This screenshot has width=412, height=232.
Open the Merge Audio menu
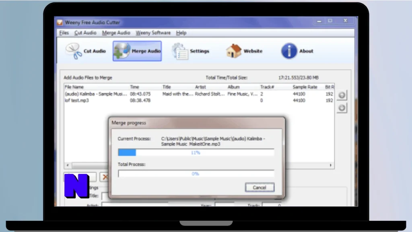(x=116, y=33)
